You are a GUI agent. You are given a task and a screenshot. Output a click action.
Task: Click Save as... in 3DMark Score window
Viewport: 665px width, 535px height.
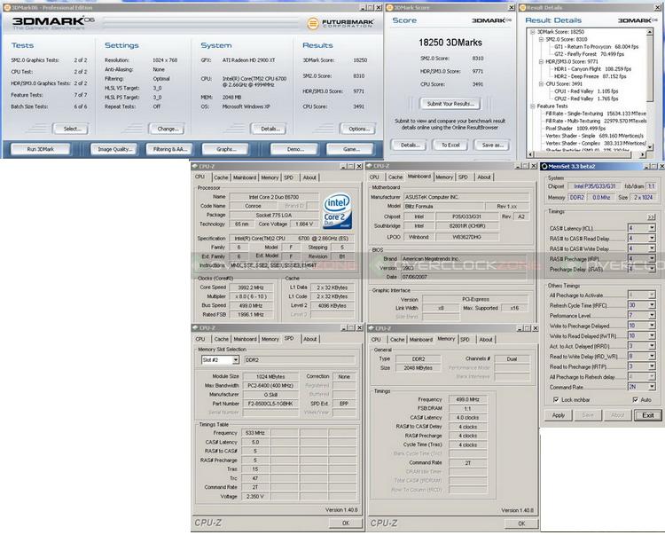492,146
